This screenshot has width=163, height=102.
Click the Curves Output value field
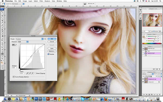14,68
